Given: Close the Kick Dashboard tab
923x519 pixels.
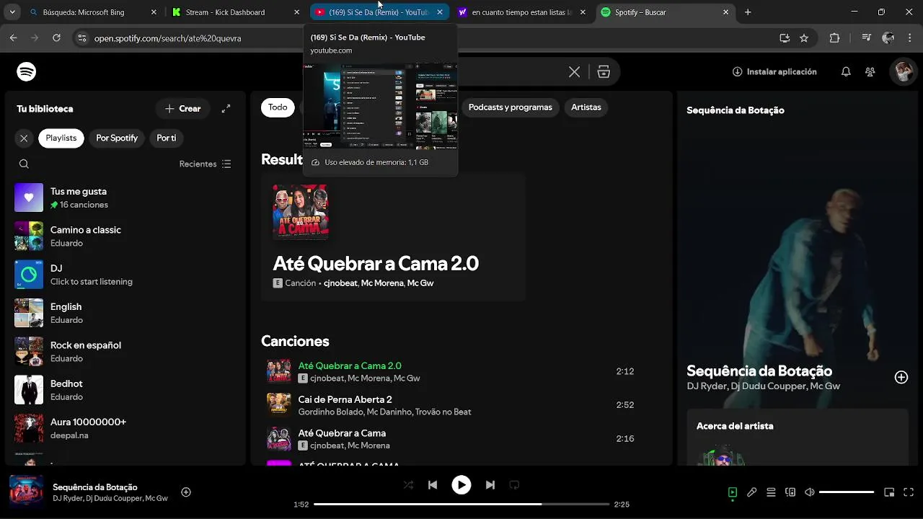Looking at the screenshot, I should 295,12.
